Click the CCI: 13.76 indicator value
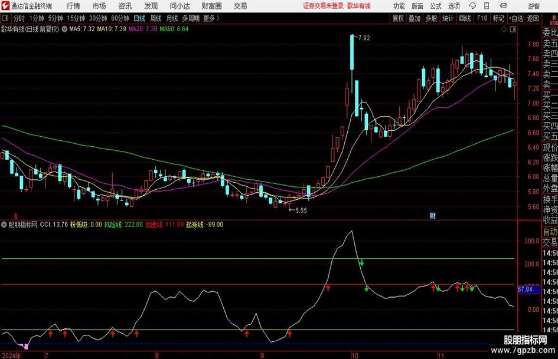Screen dimensions: 558x359 54,225
